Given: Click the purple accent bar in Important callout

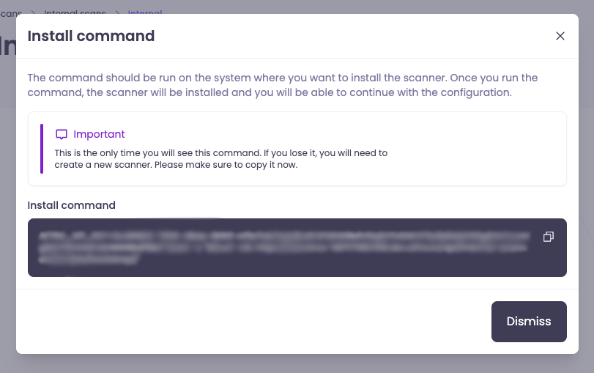Looking at the screenshot, I should pos(42,149).
